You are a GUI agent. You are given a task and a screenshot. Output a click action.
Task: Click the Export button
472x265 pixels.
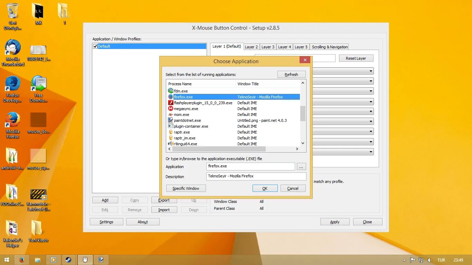pyautogui.click(x=164, y=200)
